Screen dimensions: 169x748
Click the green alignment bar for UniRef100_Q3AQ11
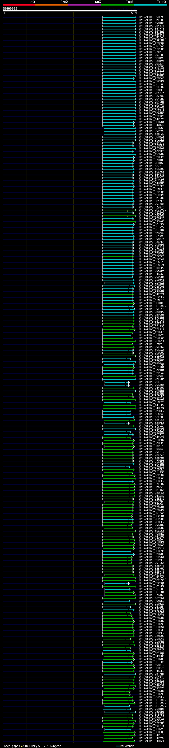point(119,341)
